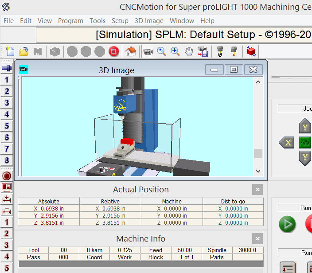Click the Absolute Z 3.8151 in value

49,222
